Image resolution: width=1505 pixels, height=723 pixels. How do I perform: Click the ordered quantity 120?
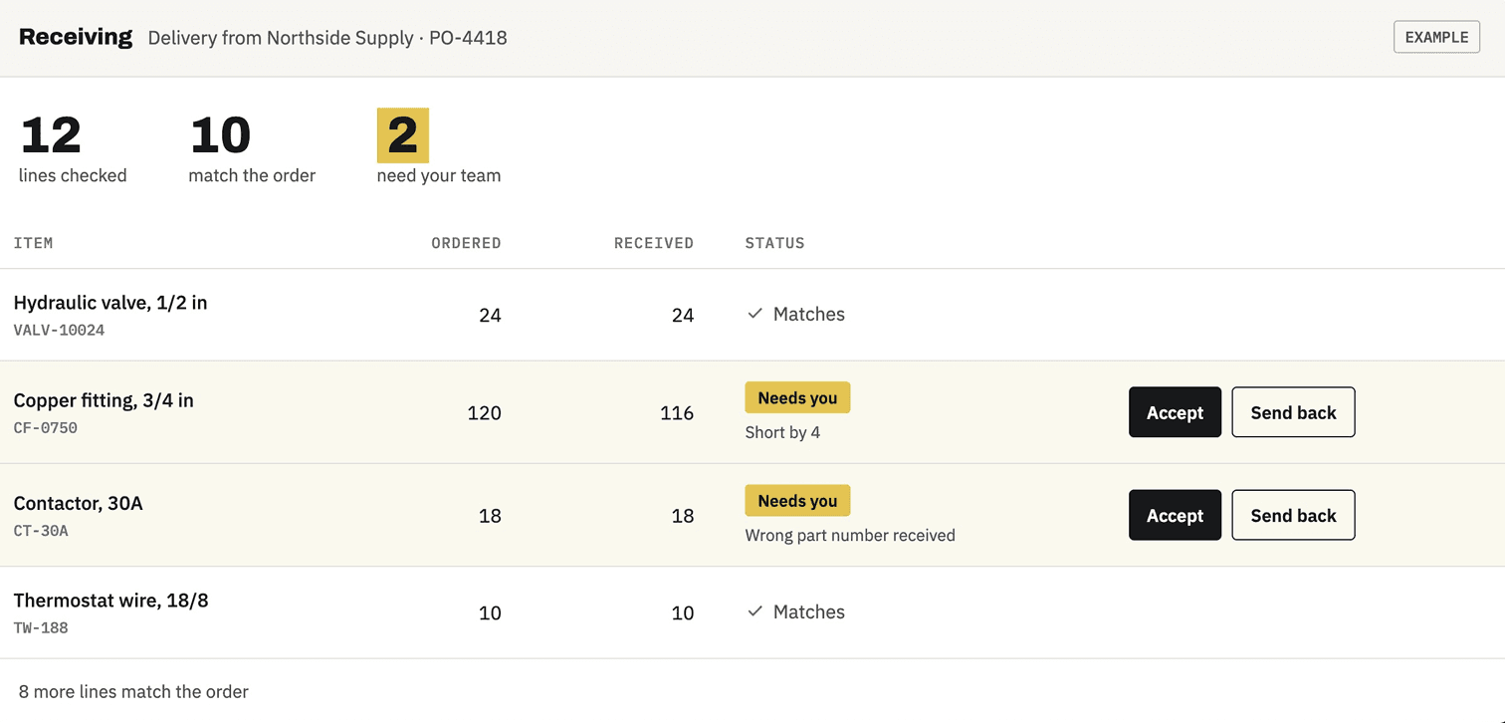coord(484,412)
